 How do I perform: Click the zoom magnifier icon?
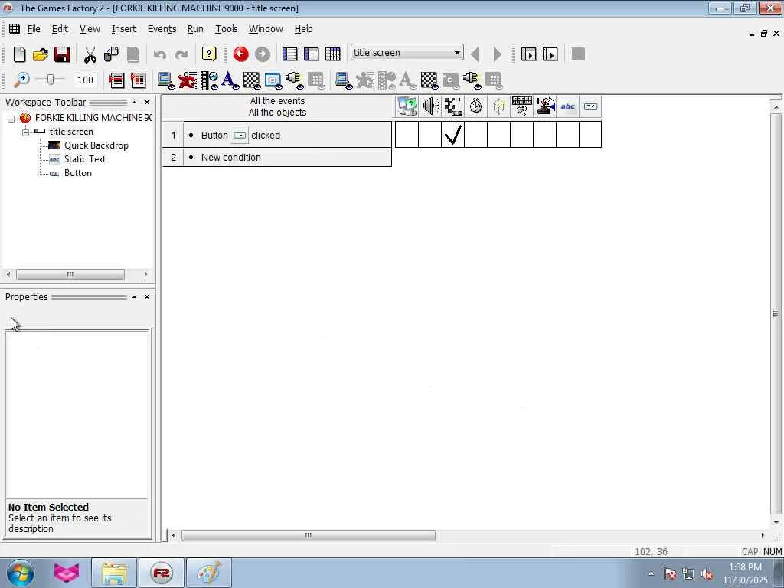21,80
